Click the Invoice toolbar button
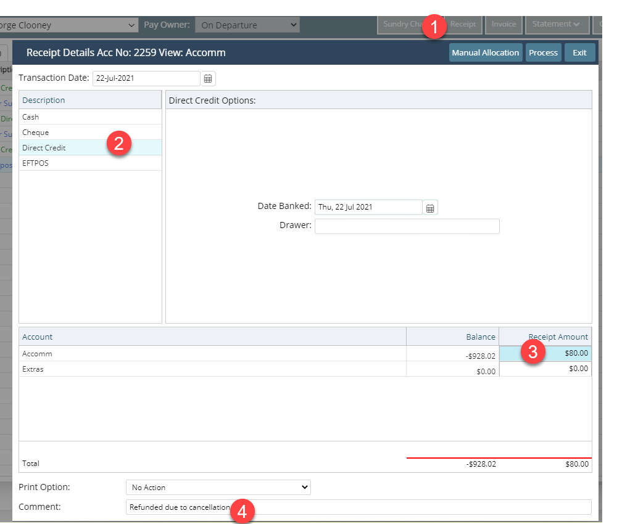The width and height of the screenshot is (630, 524). [504, 24]
